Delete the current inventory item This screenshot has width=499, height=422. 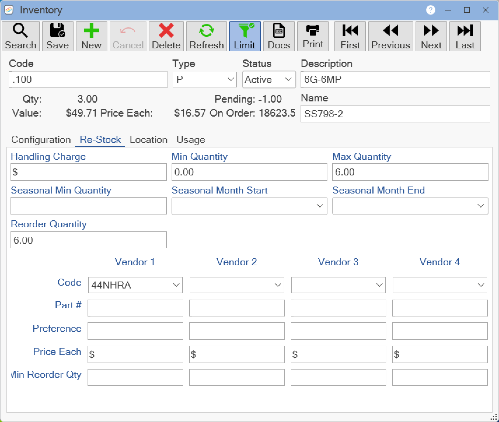166,36
